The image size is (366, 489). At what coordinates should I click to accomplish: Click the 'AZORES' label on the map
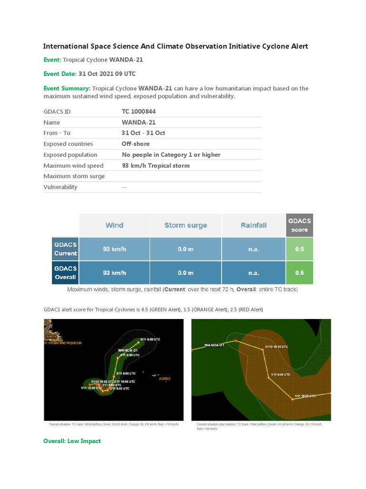click(x=164, y=379)
